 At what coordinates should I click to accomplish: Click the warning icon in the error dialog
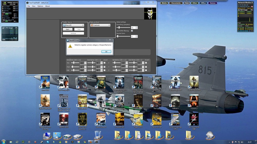[70, 46]
